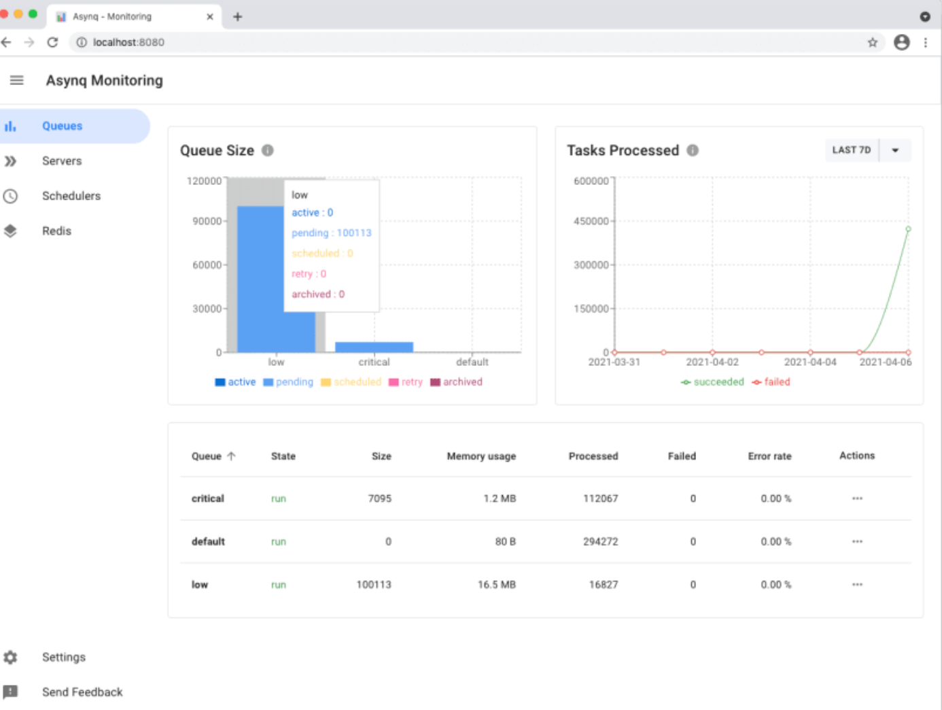Open actions menu for critical queue

(x=857, y=498)
